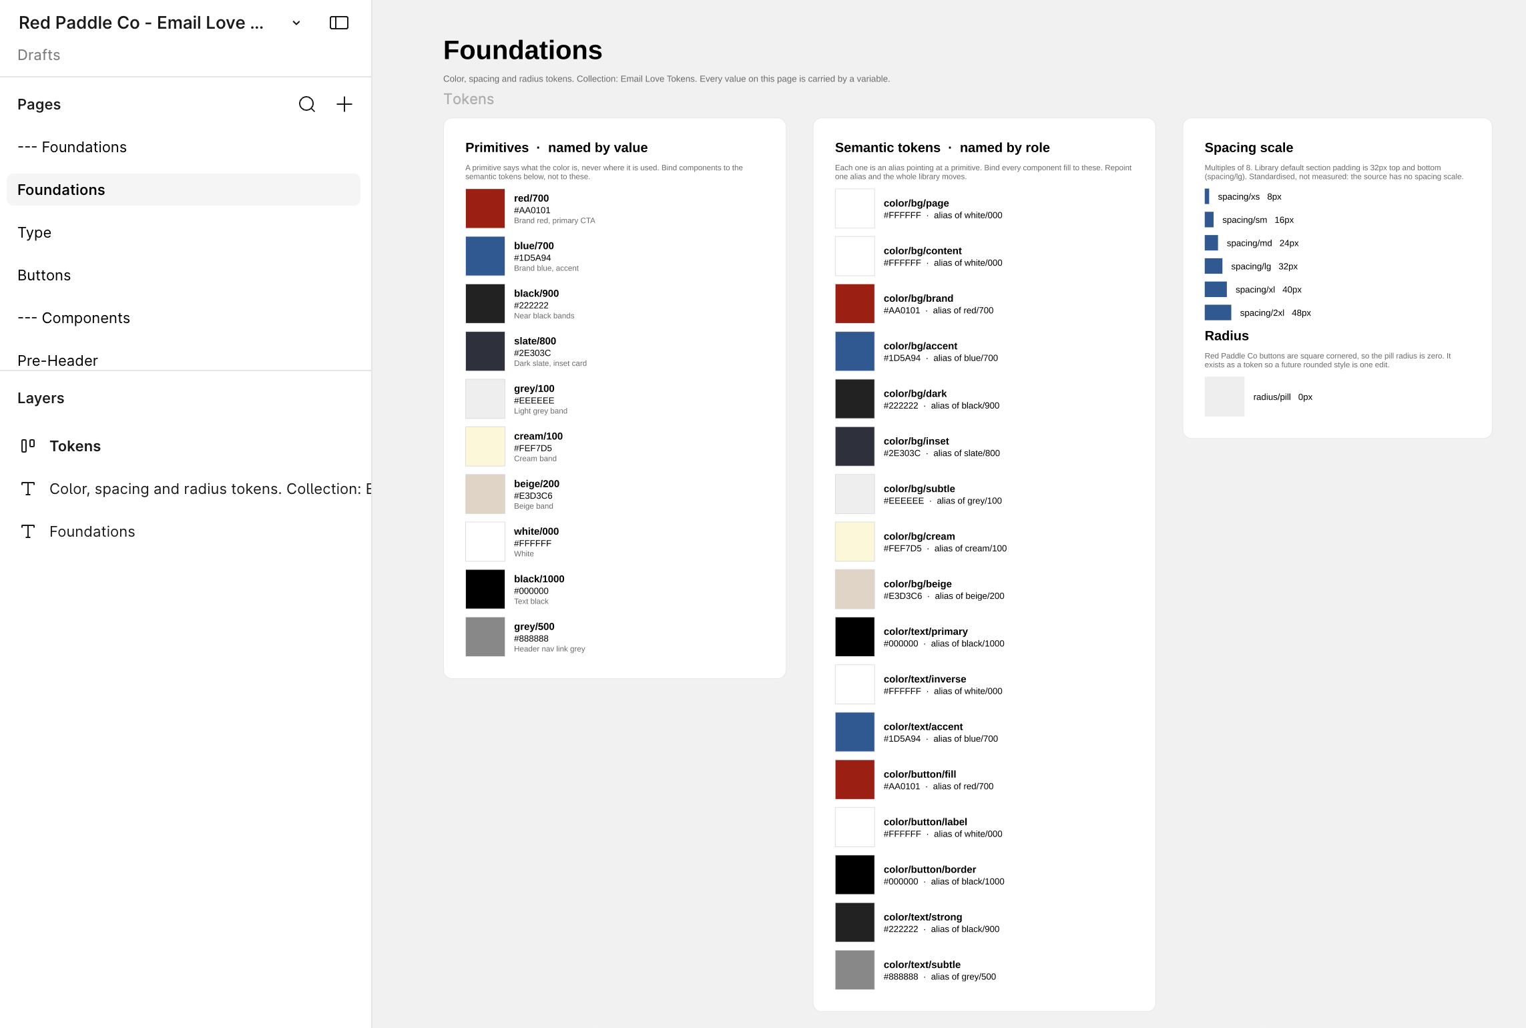Image resolution: width=1526 pixels, height=1028 pixels.
Task: Click the 'Foundations' heading on canvas
Action: (523, 50)
